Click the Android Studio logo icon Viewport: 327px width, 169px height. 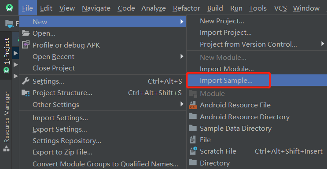pyautogui.click(x=9, y=8)
